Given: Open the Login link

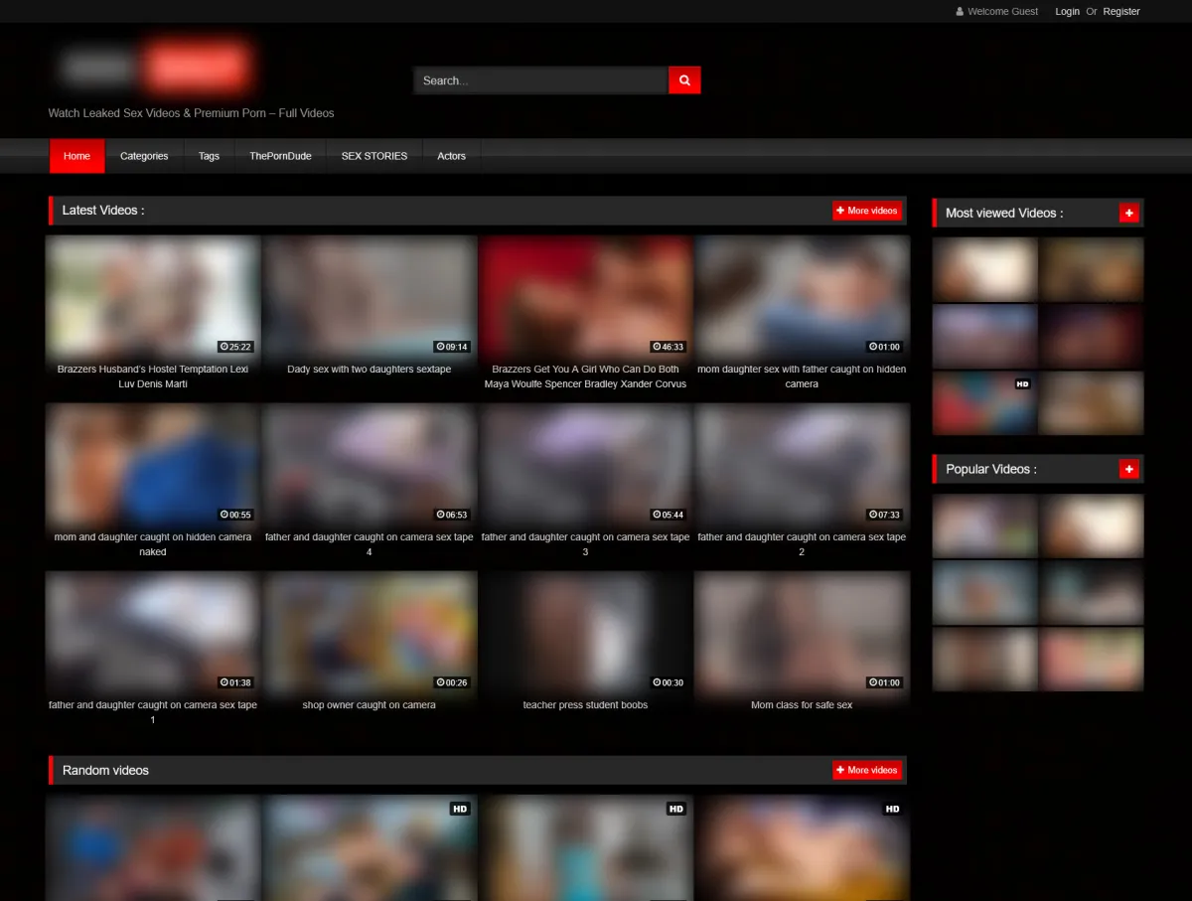Looking at the screenshot, I should click(x=1067, y=12).
